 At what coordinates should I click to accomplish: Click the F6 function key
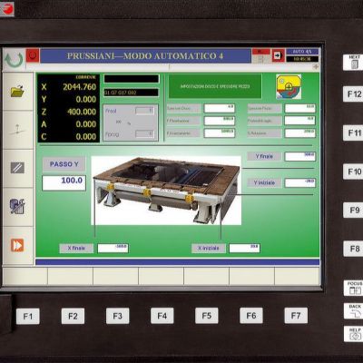251,316
